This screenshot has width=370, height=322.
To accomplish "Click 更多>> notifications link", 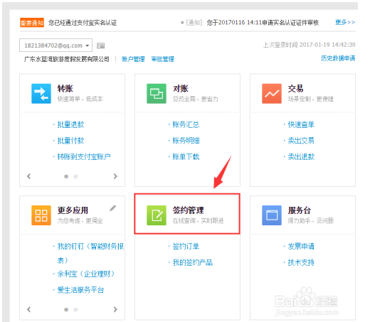I will coord(345,22).
